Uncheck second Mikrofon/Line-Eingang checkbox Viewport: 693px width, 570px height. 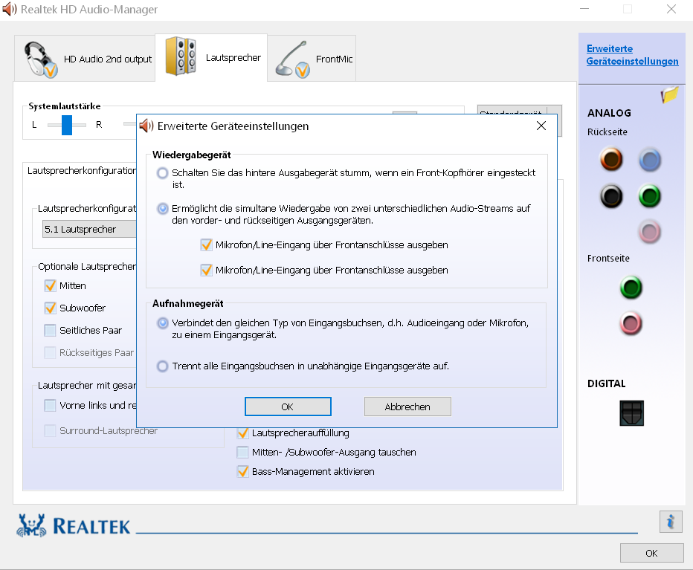[x=207, y=270]
